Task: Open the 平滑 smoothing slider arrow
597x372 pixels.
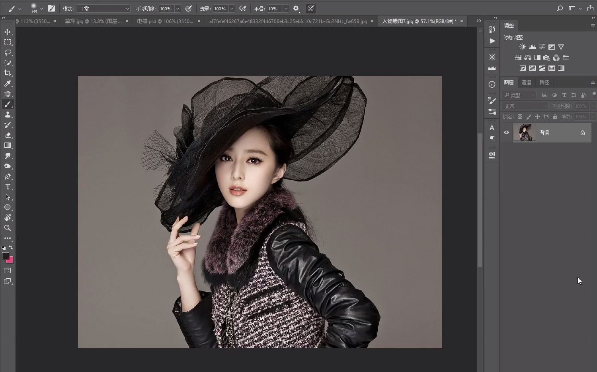Action: click(x=286, y=9)
